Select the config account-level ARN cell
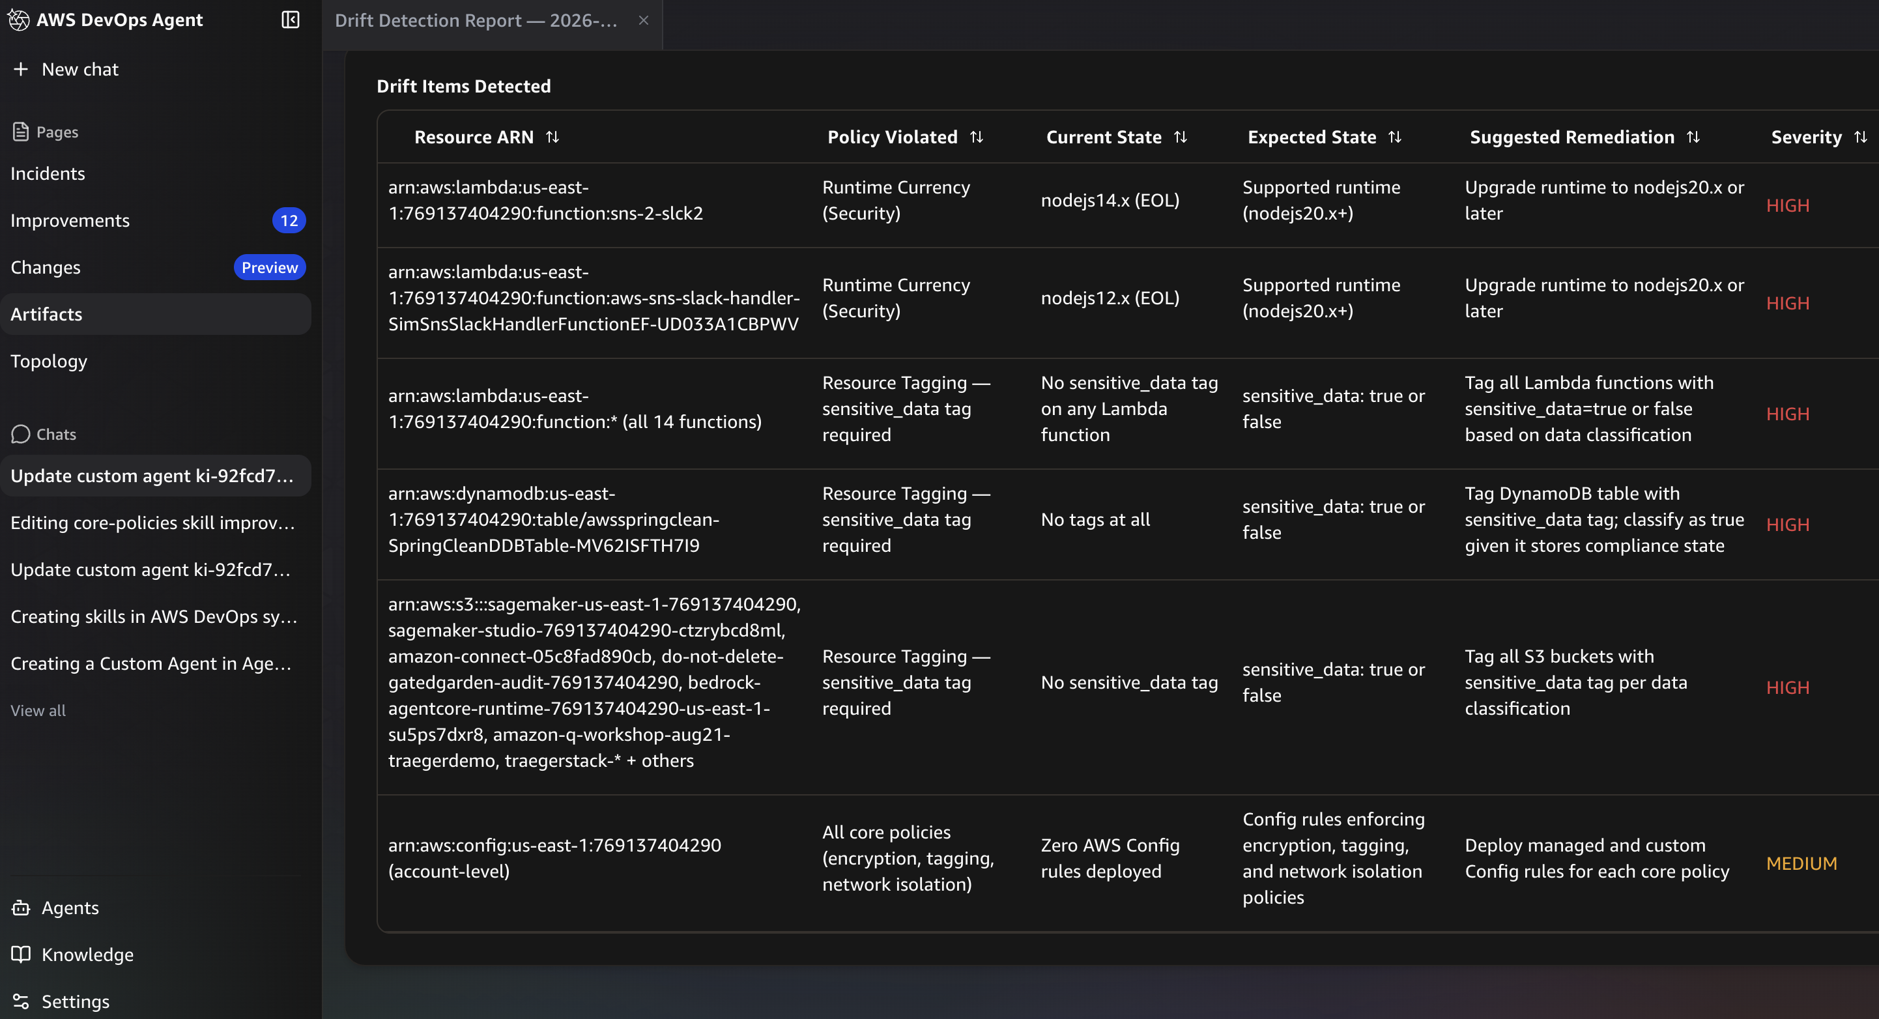Screen dimensions: 1879x1019 coord(554,858)
